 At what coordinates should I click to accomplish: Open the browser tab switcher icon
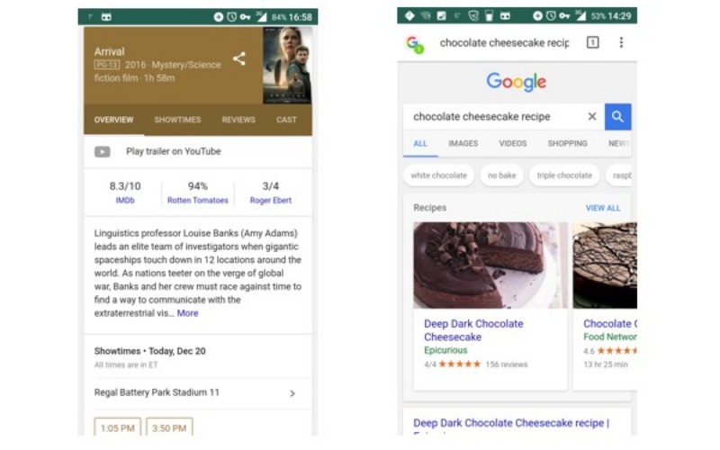pos(592,42)
